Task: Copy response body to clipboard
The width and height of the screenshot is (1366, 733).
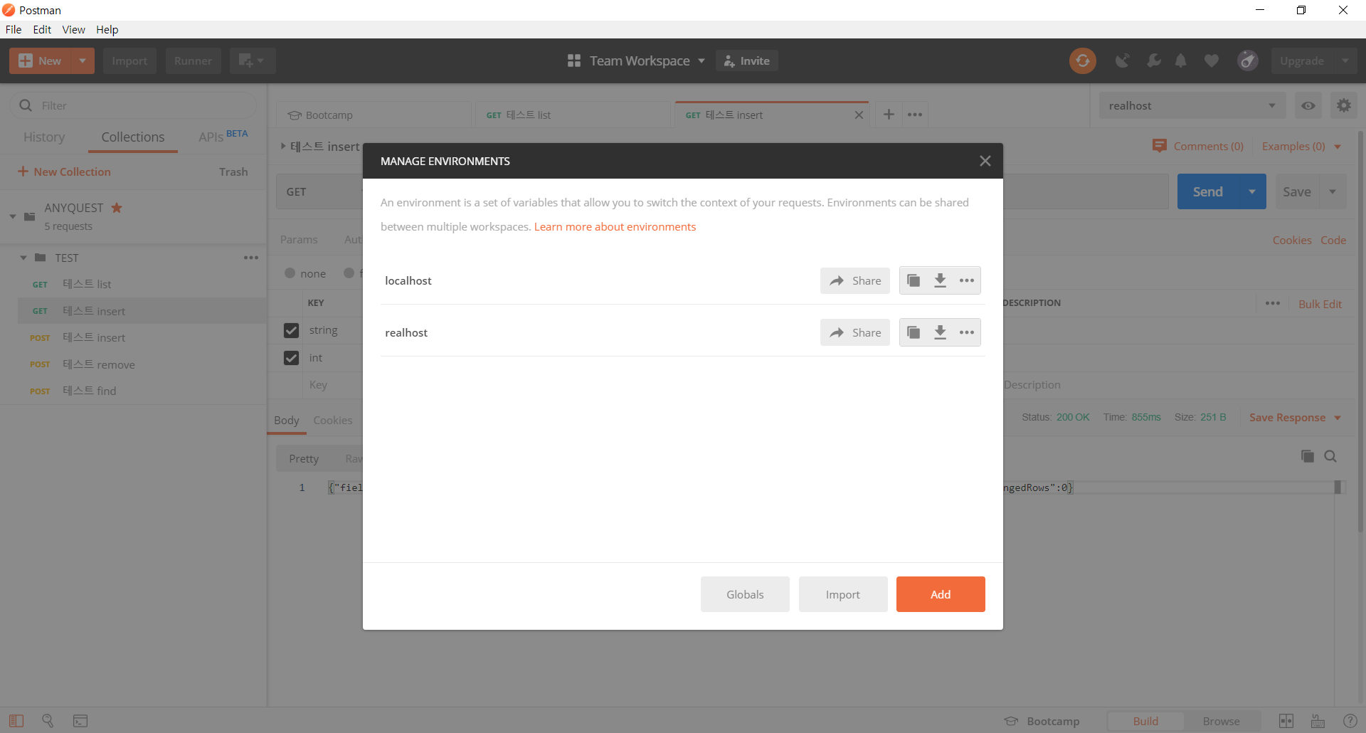Action: point(1307,456)
